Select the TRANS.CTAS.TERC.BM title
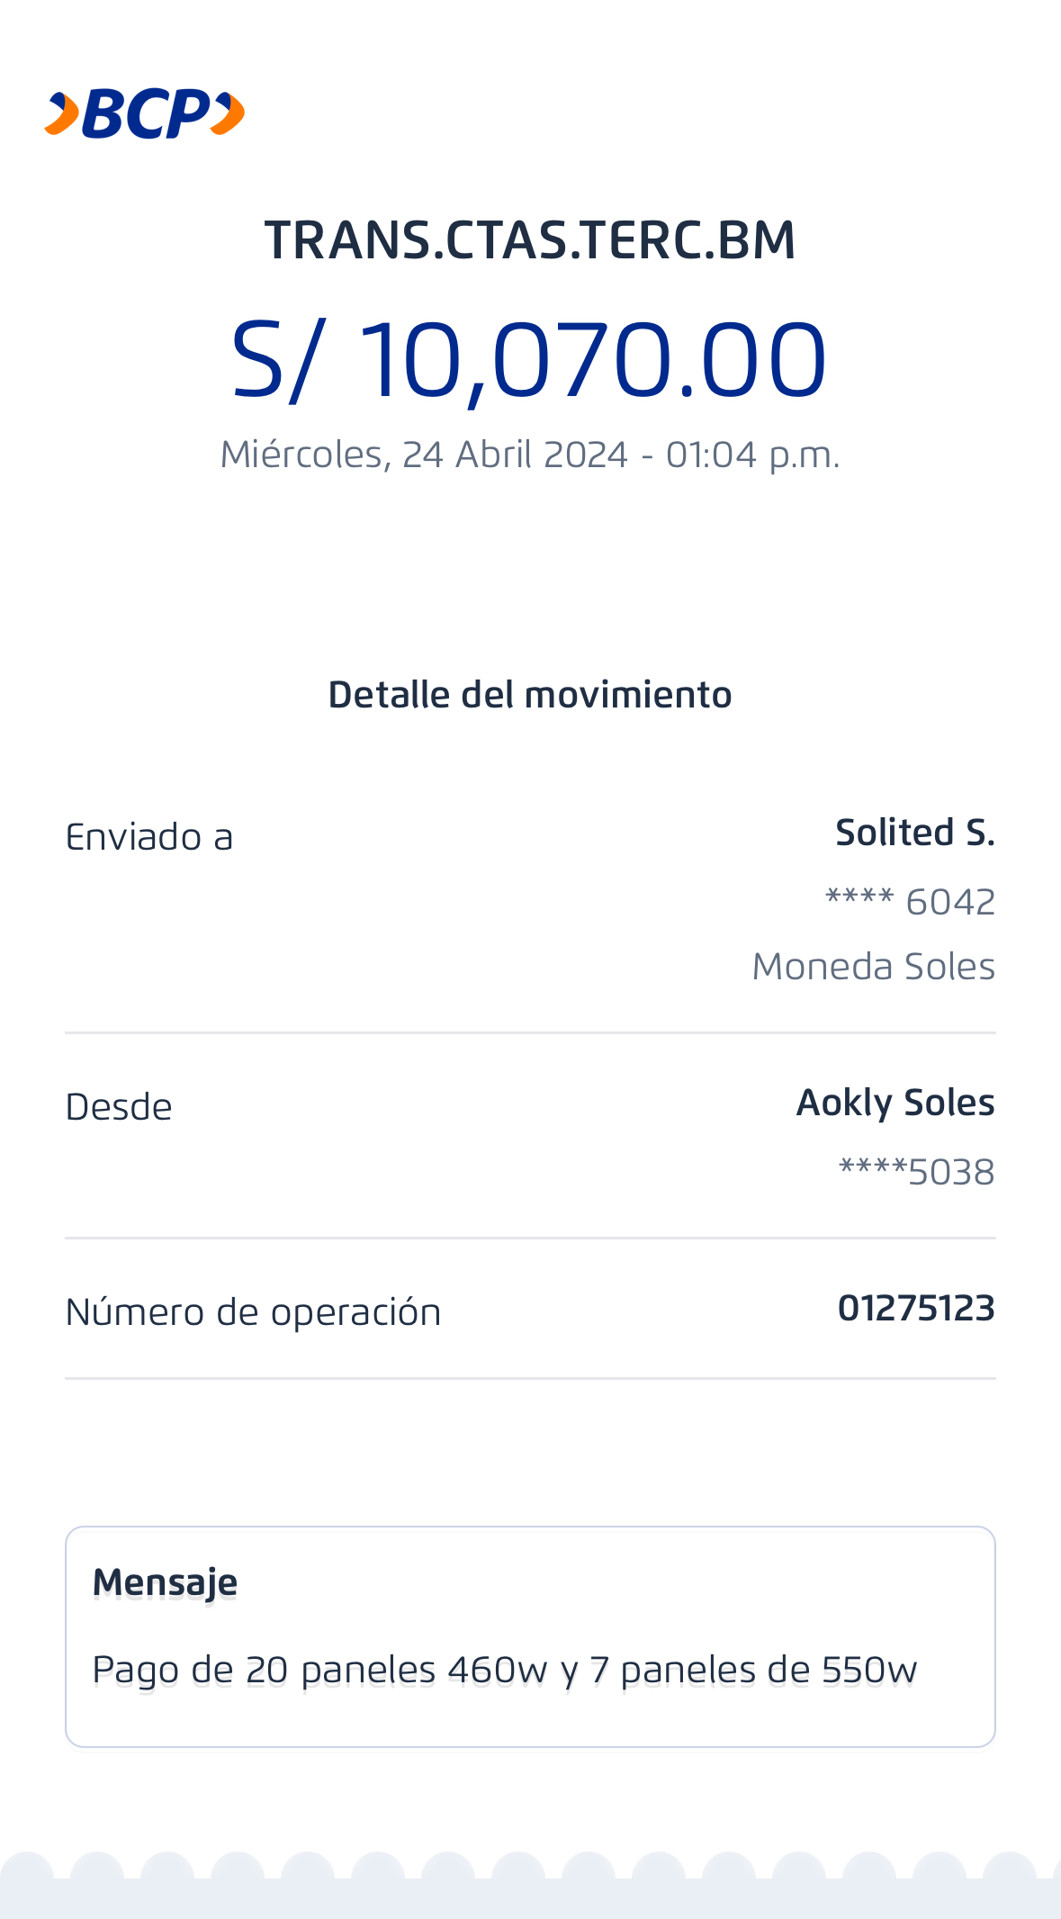 (x=530, y=240)
